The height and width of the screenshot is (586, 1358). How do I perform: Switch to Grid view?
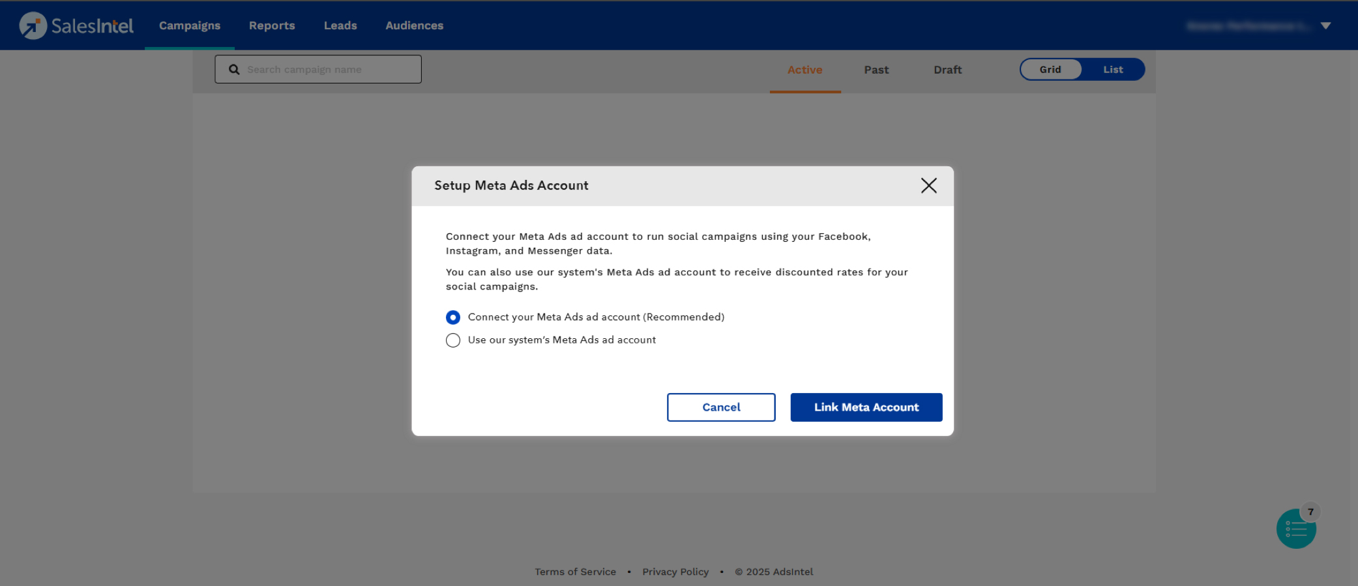click(1050, 70)
